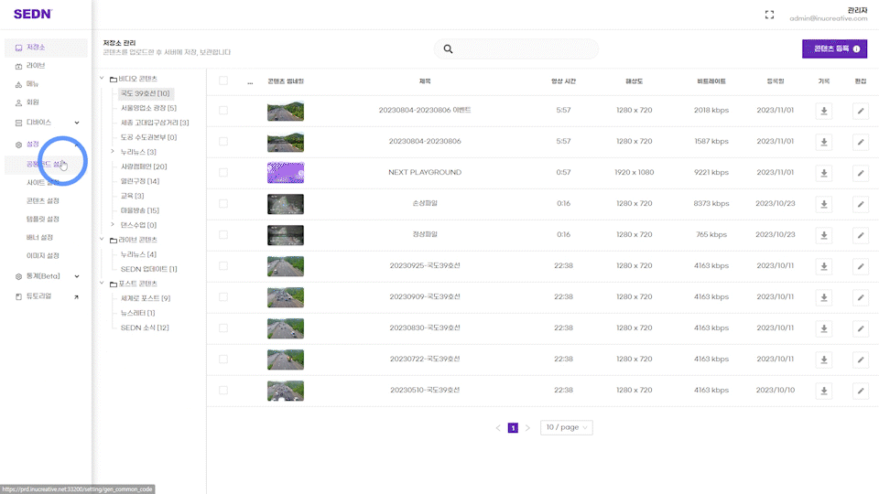This screenshot has height=494, width=879.
Task: Click the 콘텐츠 등록 button
Action: coord(834,48)
